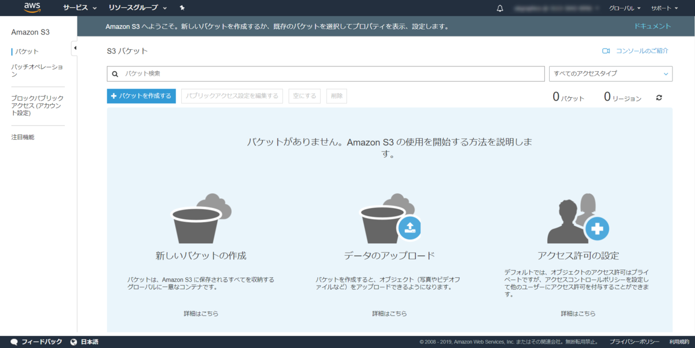The image size is (695, 348).
Task: Open the ドキュメント link
Action: (x=652, y=26)
